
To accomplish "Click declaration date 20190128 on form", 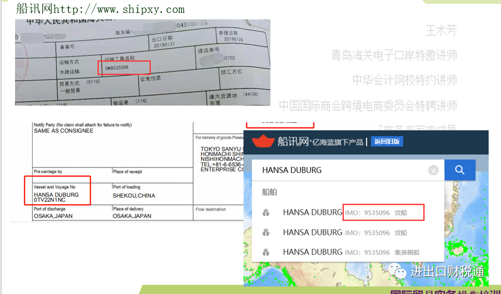I will (x=233, y=39).
